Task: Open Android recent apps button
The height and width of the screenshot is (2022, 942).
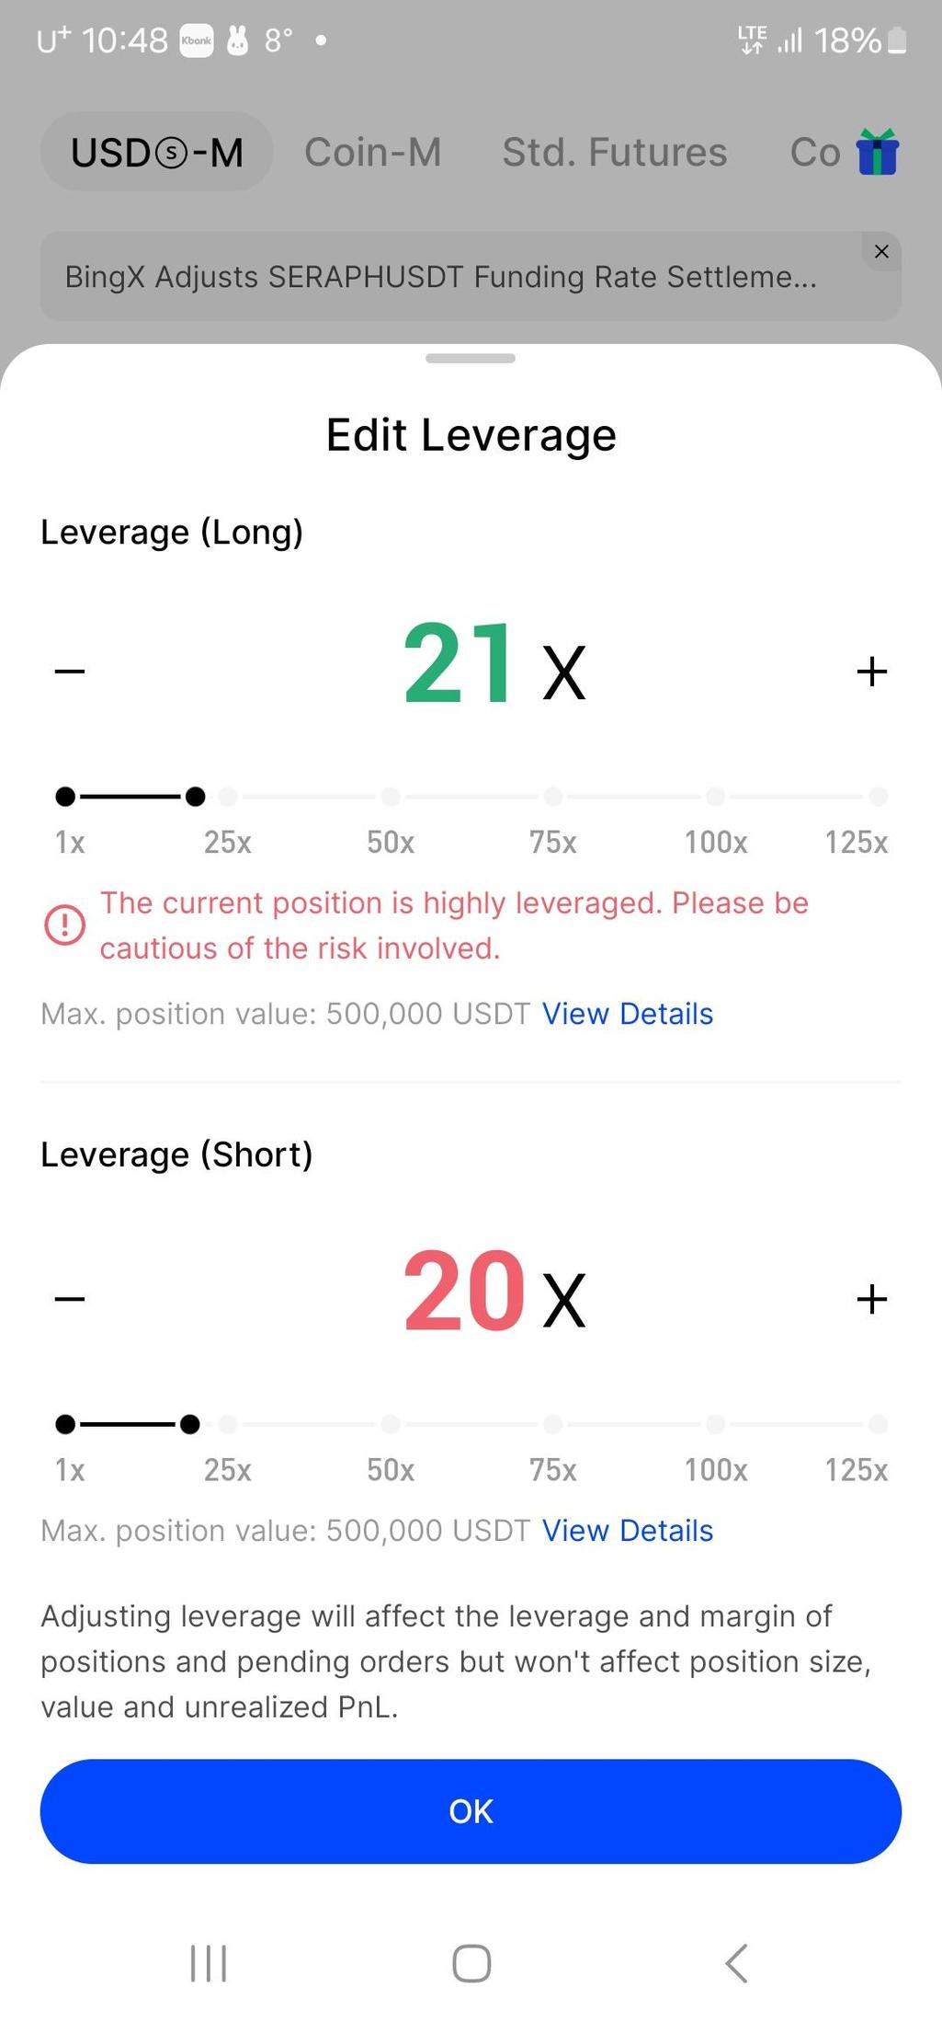Action: coord(209,1963)
